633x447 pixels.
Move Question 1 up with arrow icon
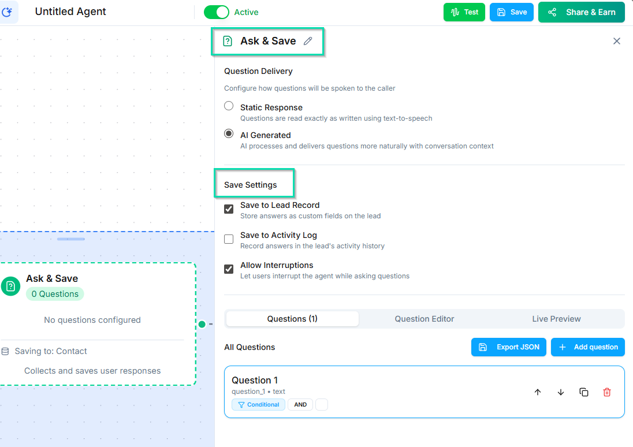coord(538,392)
